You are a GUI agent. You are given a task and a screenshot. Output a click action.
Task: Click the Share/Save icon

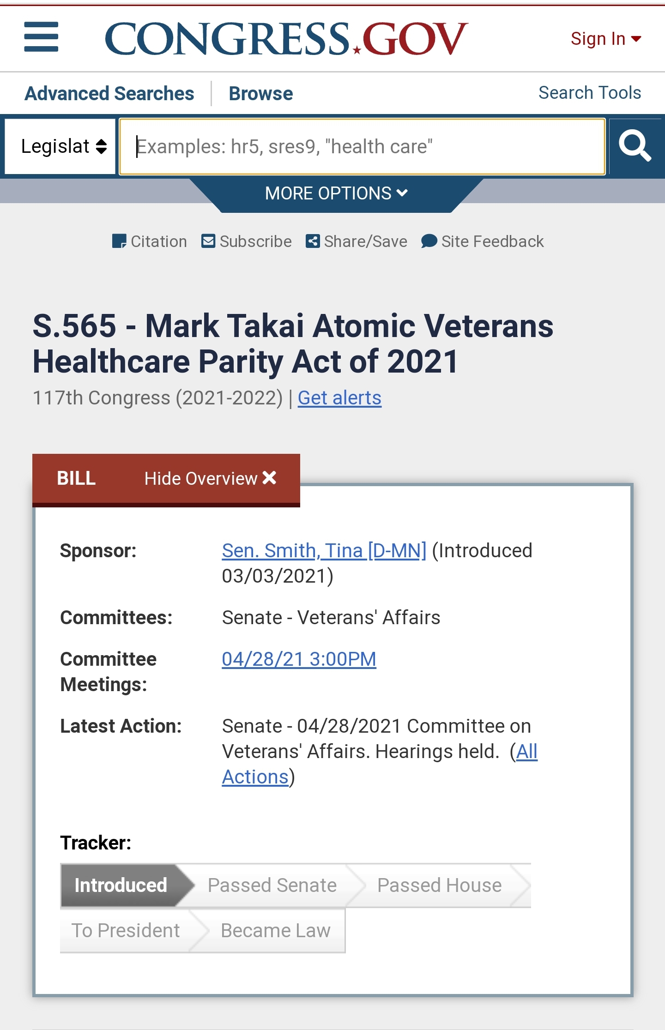pyautogui.click(x=313, y=241)
